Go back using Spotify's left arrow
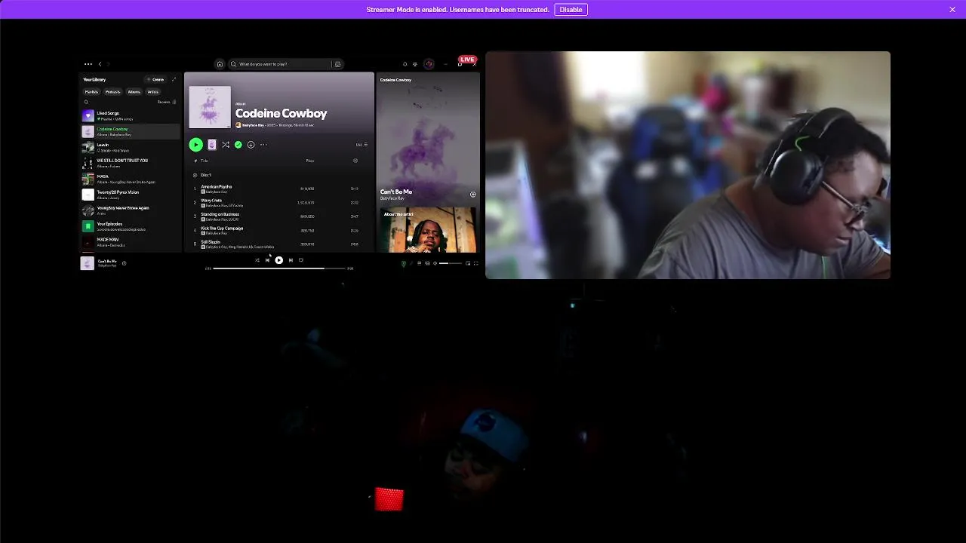This screenshot has width=966, height=543. (100, 64)
